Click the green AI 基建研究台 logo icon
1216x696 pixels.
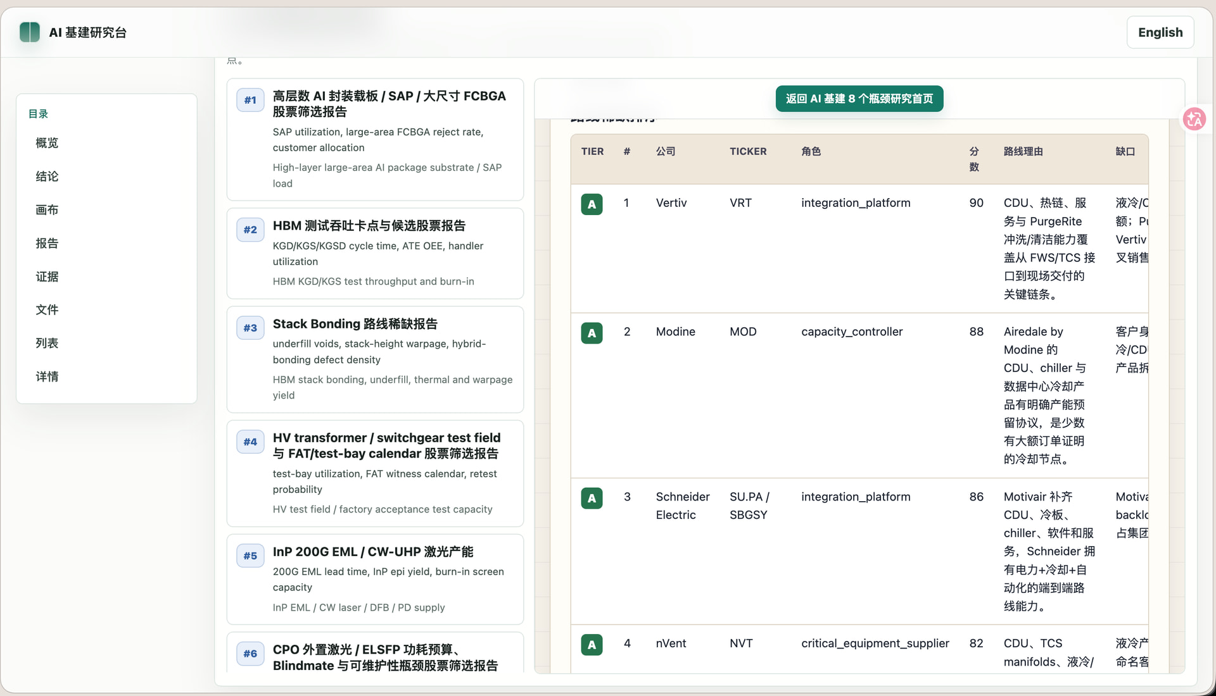tap(30, 32)
